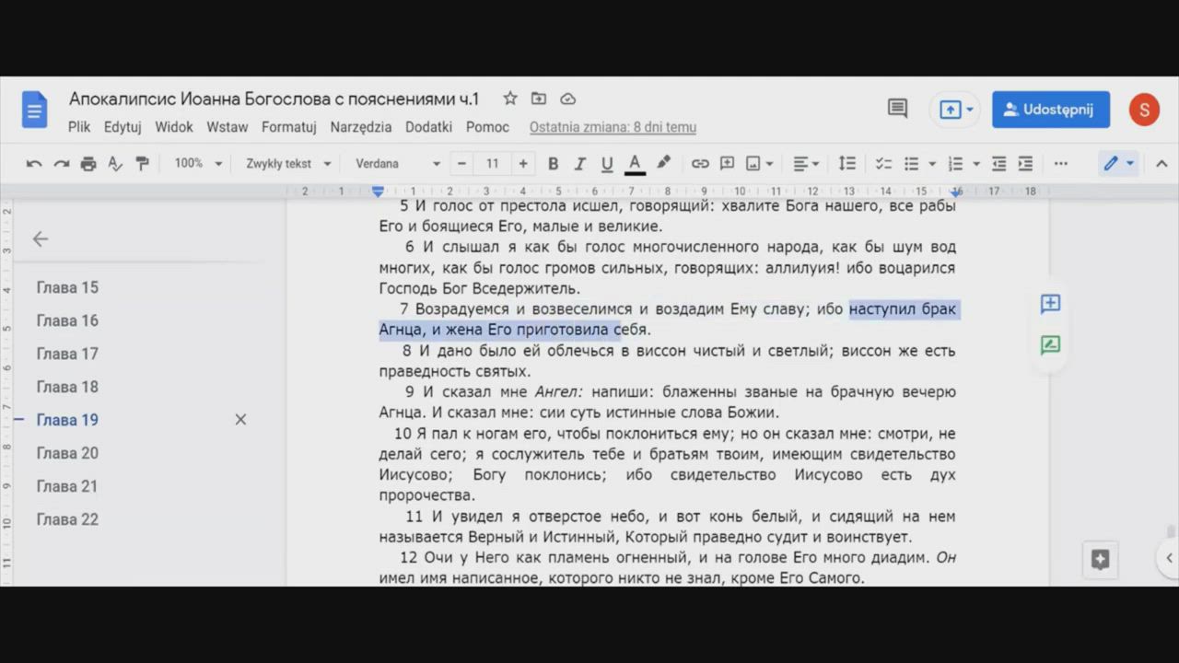1179x663 pixels.
Task: Print the document using printer icon
Action: [88, 164]
